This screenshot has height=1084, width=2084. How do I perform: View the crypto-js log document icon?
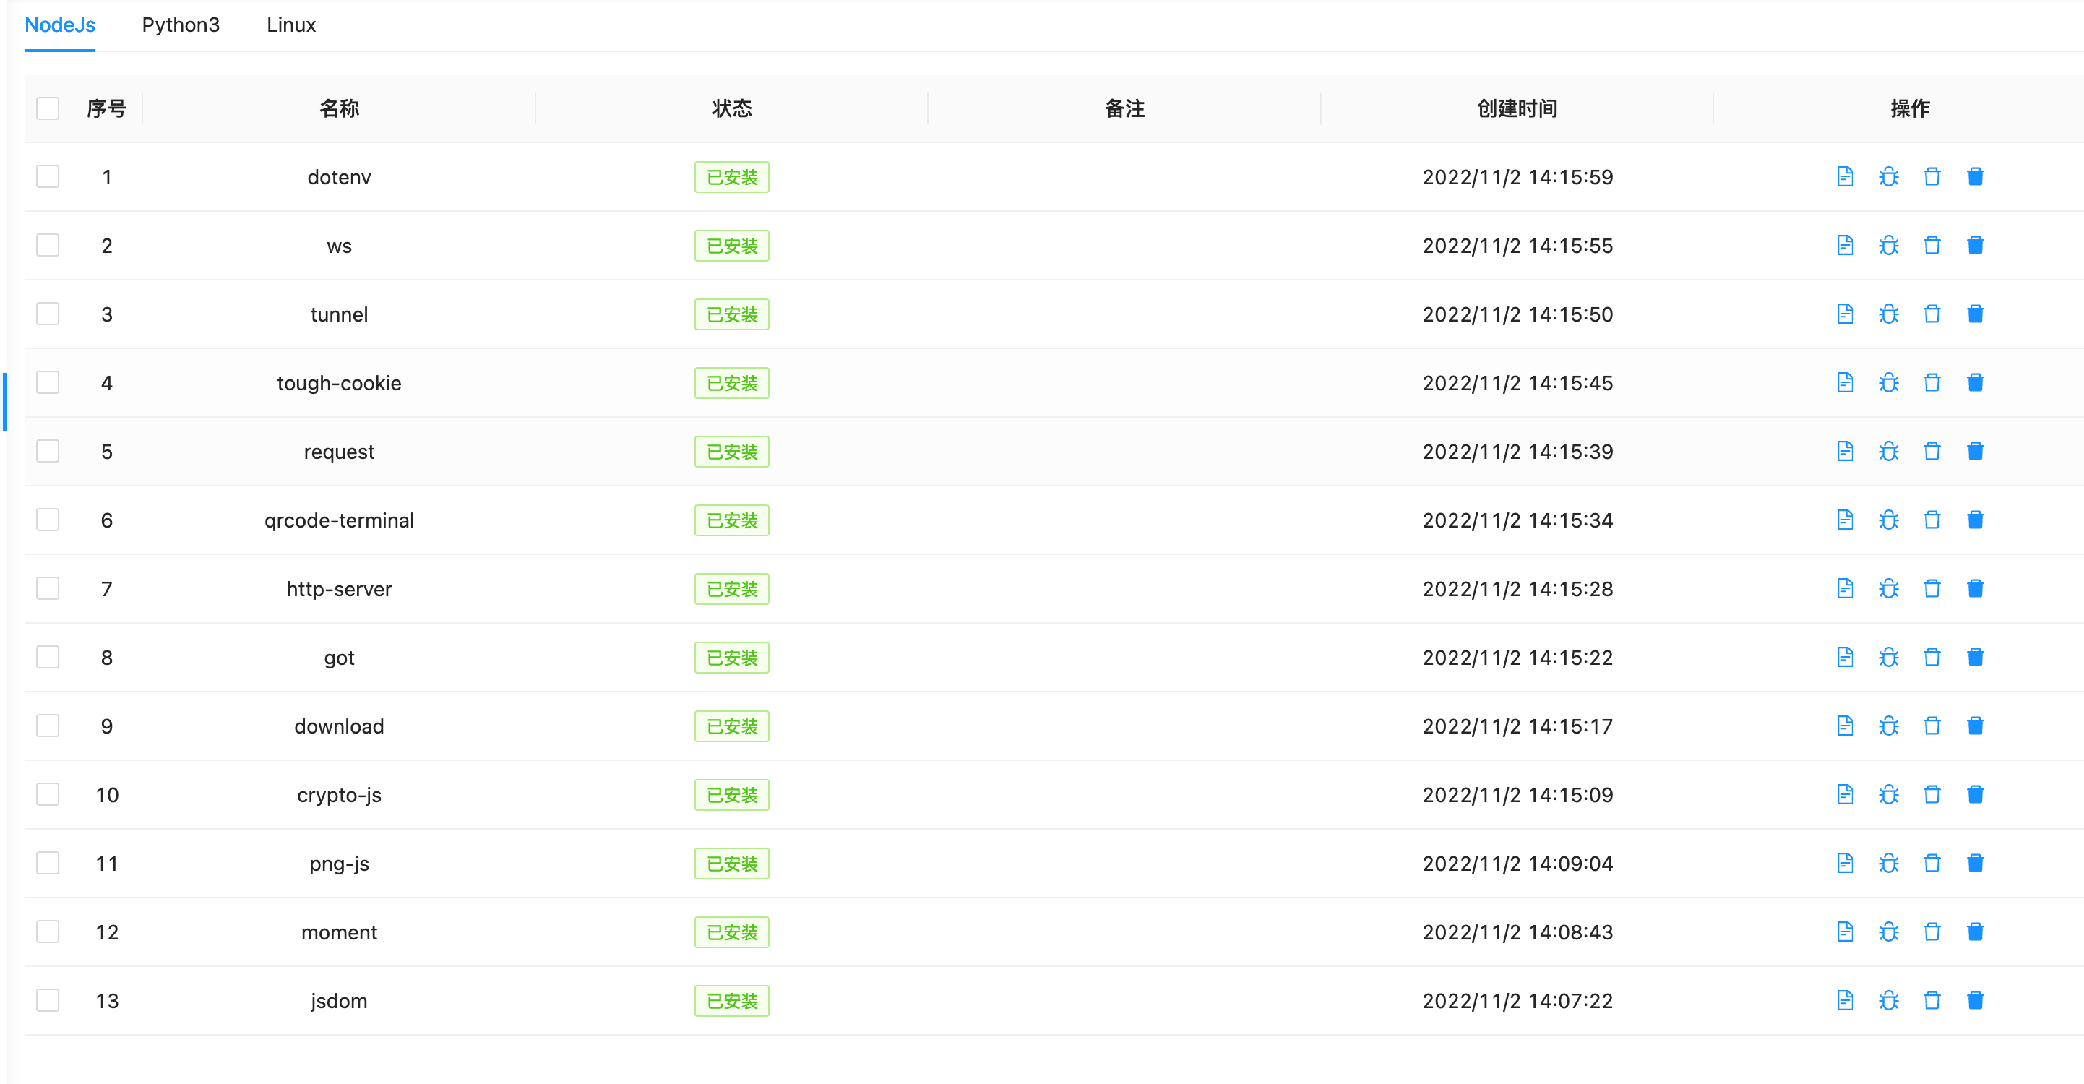click(1845, 795)
